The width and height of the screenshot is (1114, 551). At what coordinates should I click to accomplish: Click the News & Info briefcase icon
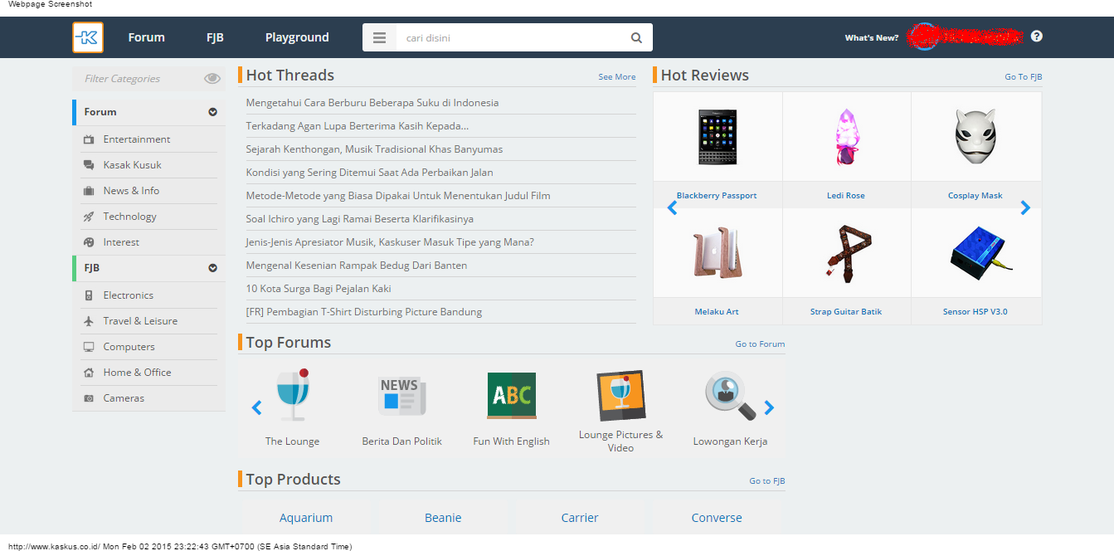click(89, 191)
